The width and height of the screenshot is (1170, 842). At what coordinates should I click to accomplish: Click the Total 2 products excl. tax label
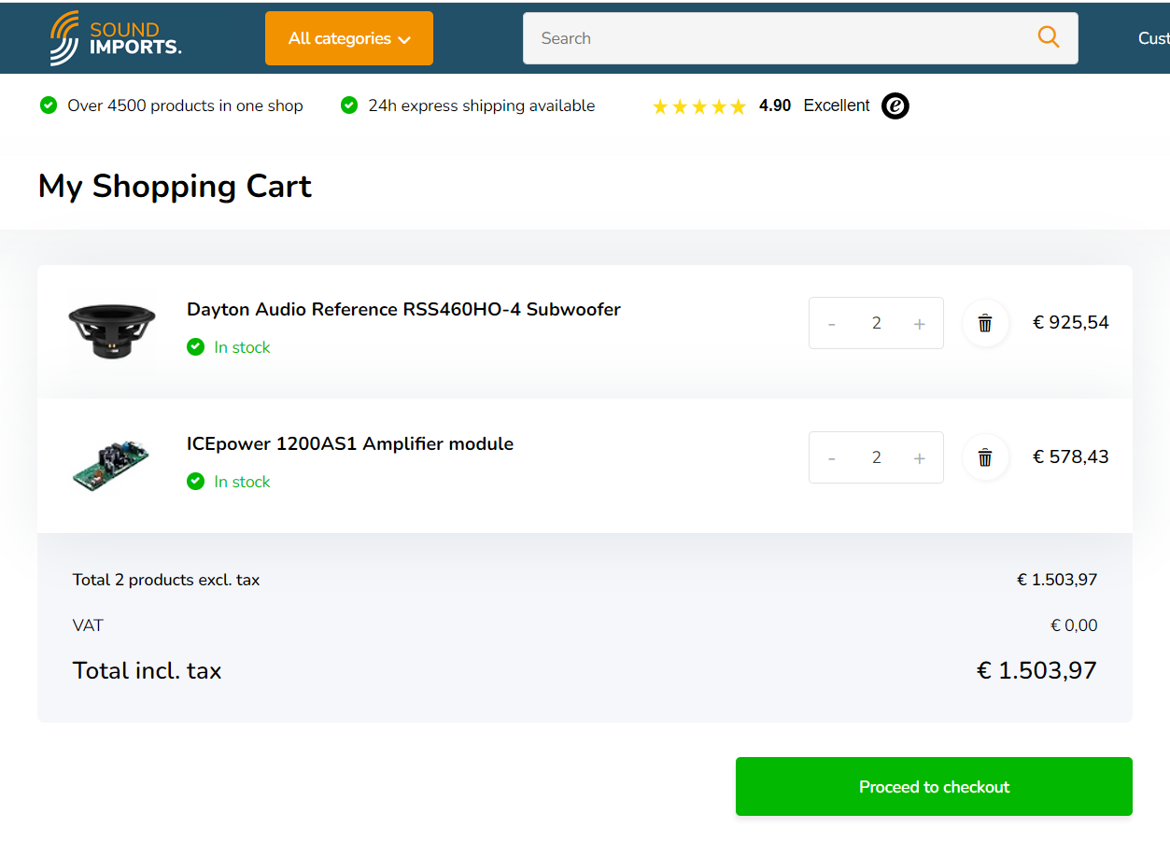(x=166, y=580)
